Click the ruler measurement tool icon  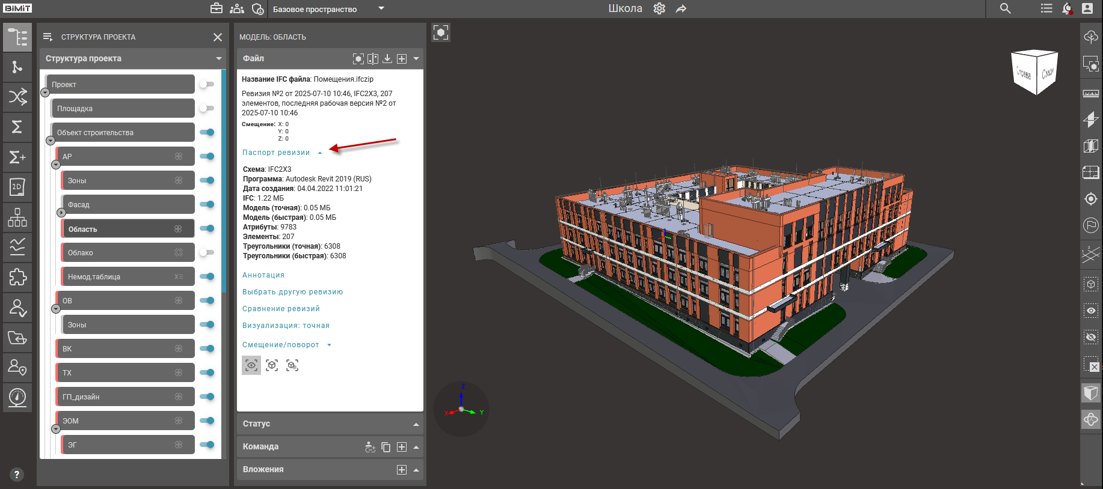pyautogui.click(x=1090, y=94)
